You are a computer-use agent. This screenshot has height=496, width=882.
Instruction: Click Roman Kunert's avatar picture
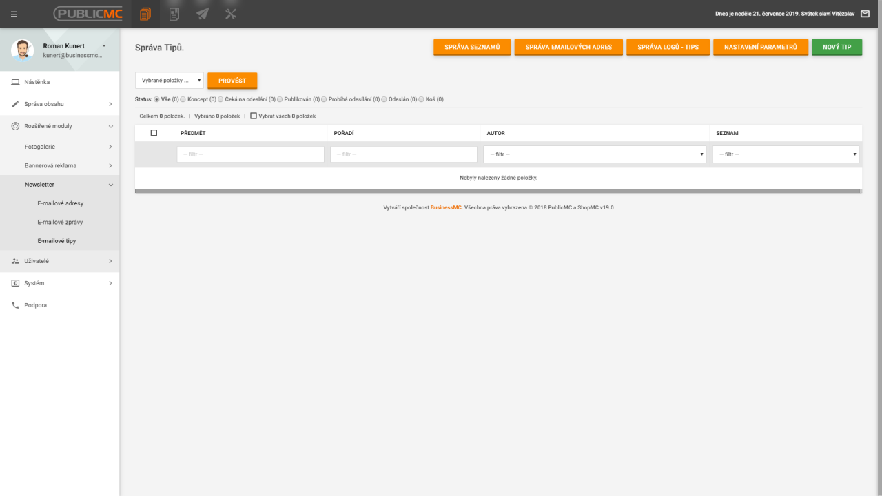(23, 50)
